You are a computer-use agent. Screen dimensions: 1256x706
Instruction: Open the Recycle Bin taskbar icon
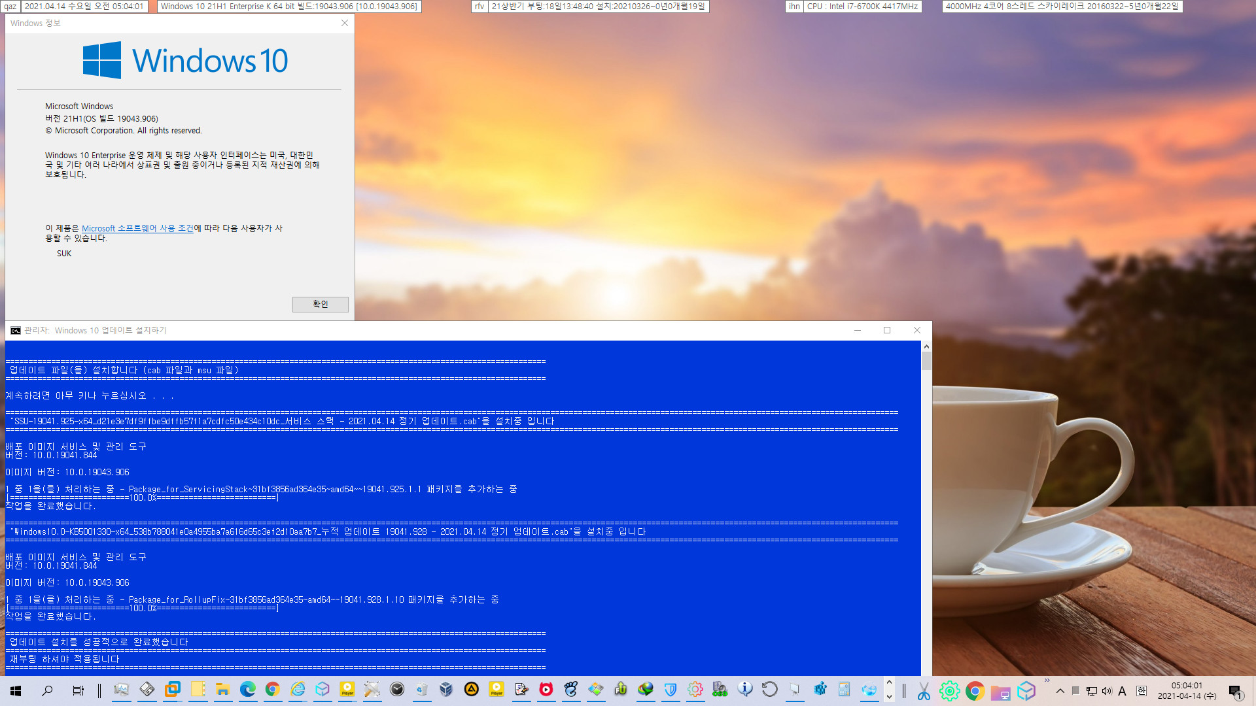(422, 689)
